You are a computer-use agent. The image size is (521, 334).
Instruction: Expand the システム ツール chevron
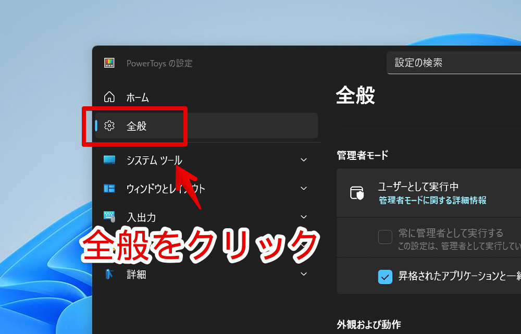pyautogui.click(x=304, y=160)
